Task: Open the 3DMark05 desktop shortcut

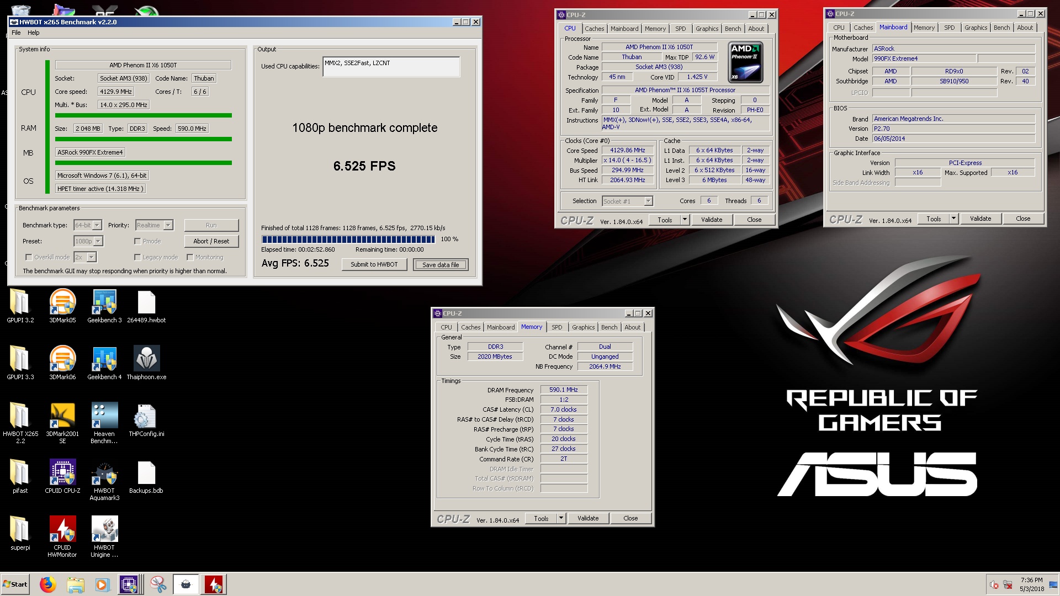Action: coord(62,305)
